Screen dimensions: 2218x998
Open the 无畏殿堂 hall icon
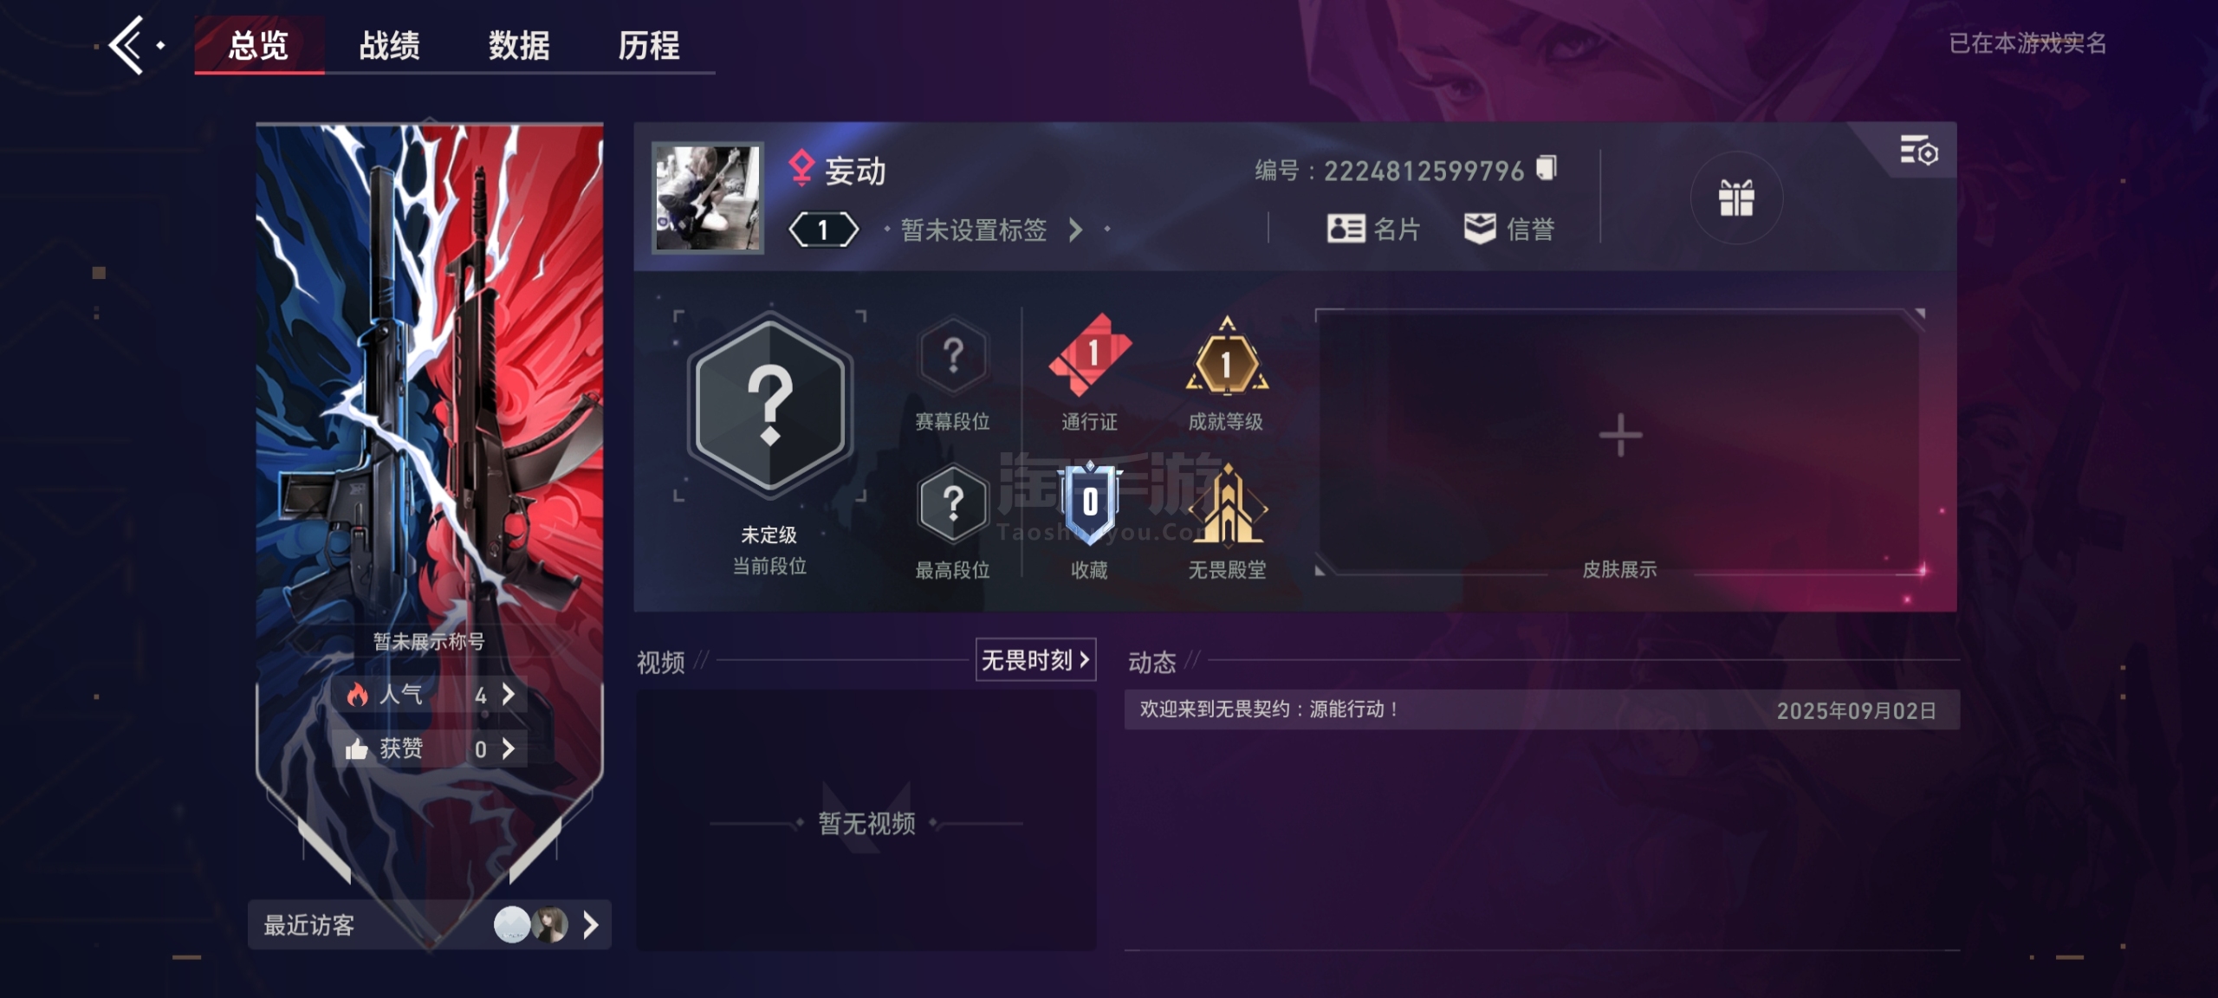pyautogui.click(x=1227, y=505)
